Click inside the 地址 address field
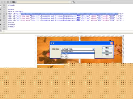Viewport: 133px width, 99px height. pyautogui.click(x=43, y=2)
